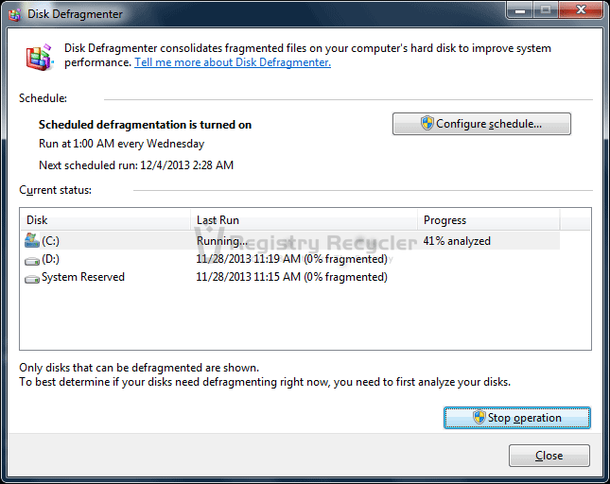Maximize the Disk Defragmenter window
Viewport: 610px width, 484px height.
click(x=546, y=10)
